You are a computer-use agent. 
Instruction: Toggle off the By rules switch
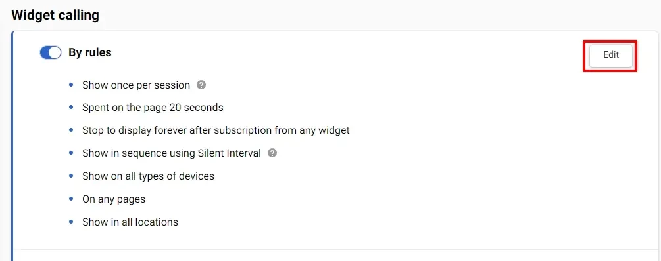click(x=51, y=52)
